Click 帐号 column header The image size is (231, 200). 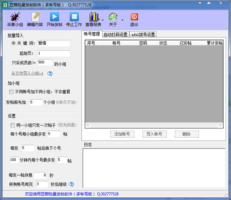119,43
